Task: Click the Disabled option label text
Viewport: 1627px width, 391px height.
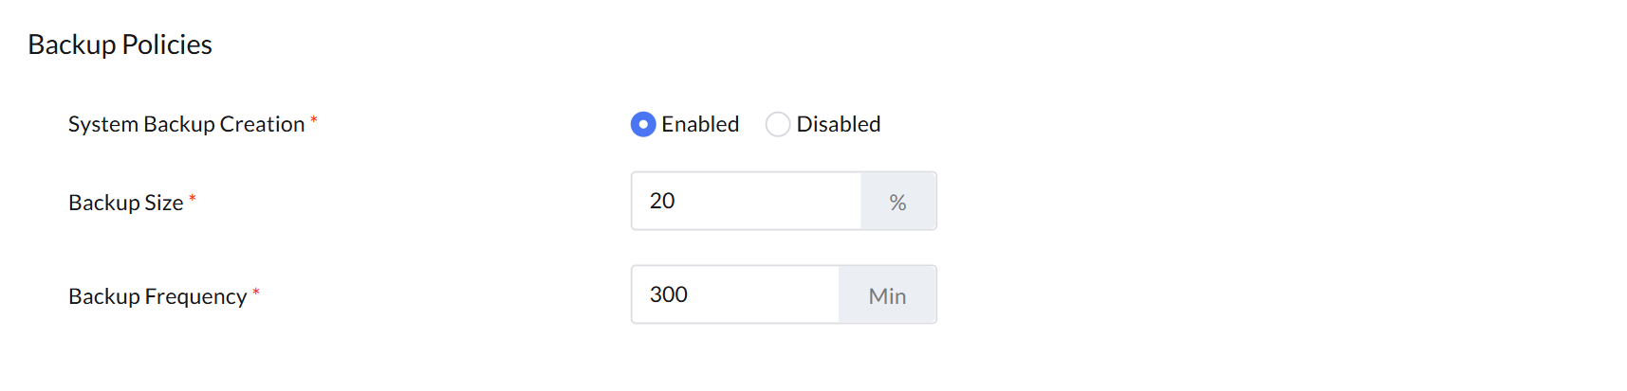Action: (839, 124)
